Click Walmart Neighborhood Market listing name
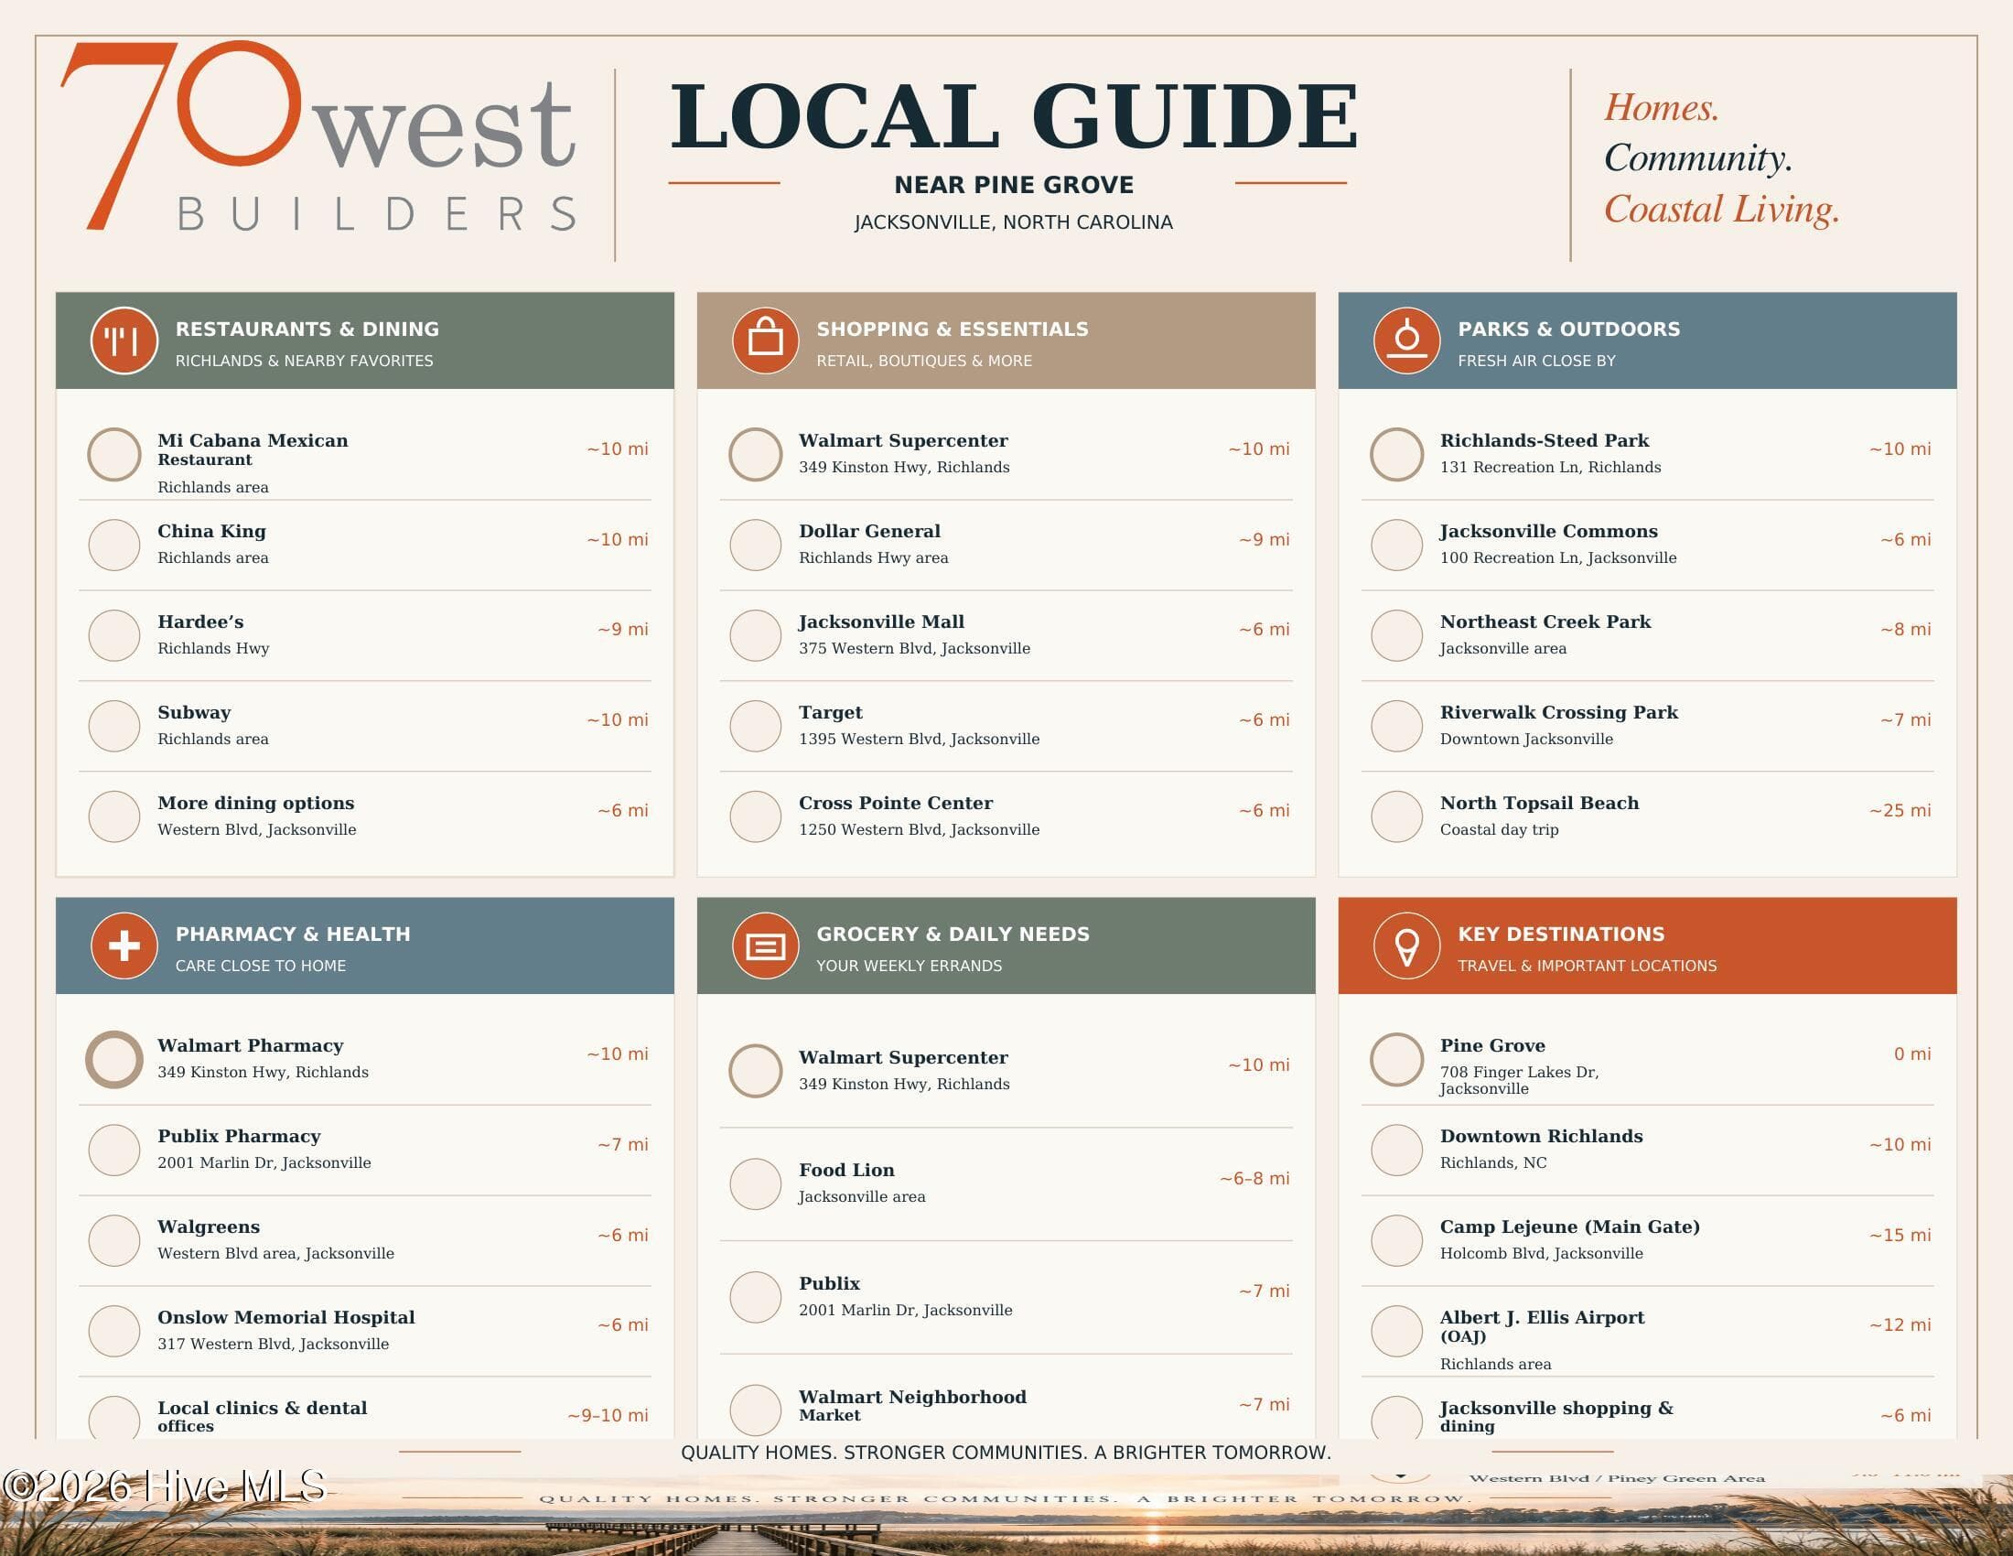This screenshot has height=1556, width=2013. point(911,1405)
